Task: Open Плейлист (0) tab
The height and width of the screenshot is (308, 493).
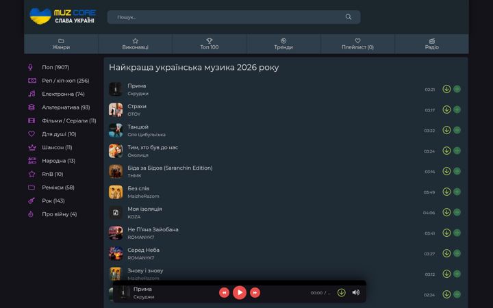Action: [357, 44]
